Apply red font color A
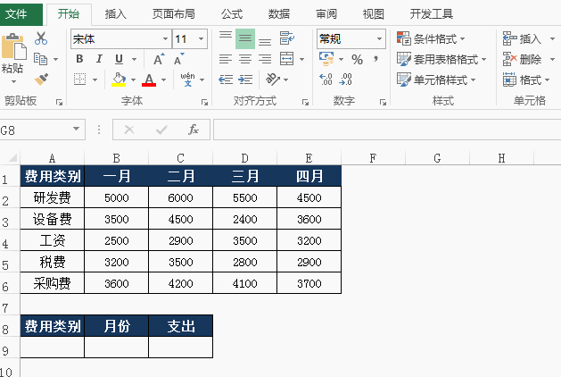Viewport: 561px width, 377px height. [x=149, y=80]
